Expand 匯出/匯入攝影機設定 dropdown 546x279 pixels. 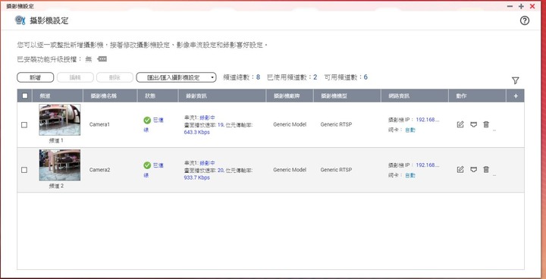point(176,77)
